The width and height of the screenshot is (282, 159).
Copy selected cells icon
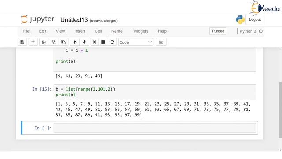point(54,42)
